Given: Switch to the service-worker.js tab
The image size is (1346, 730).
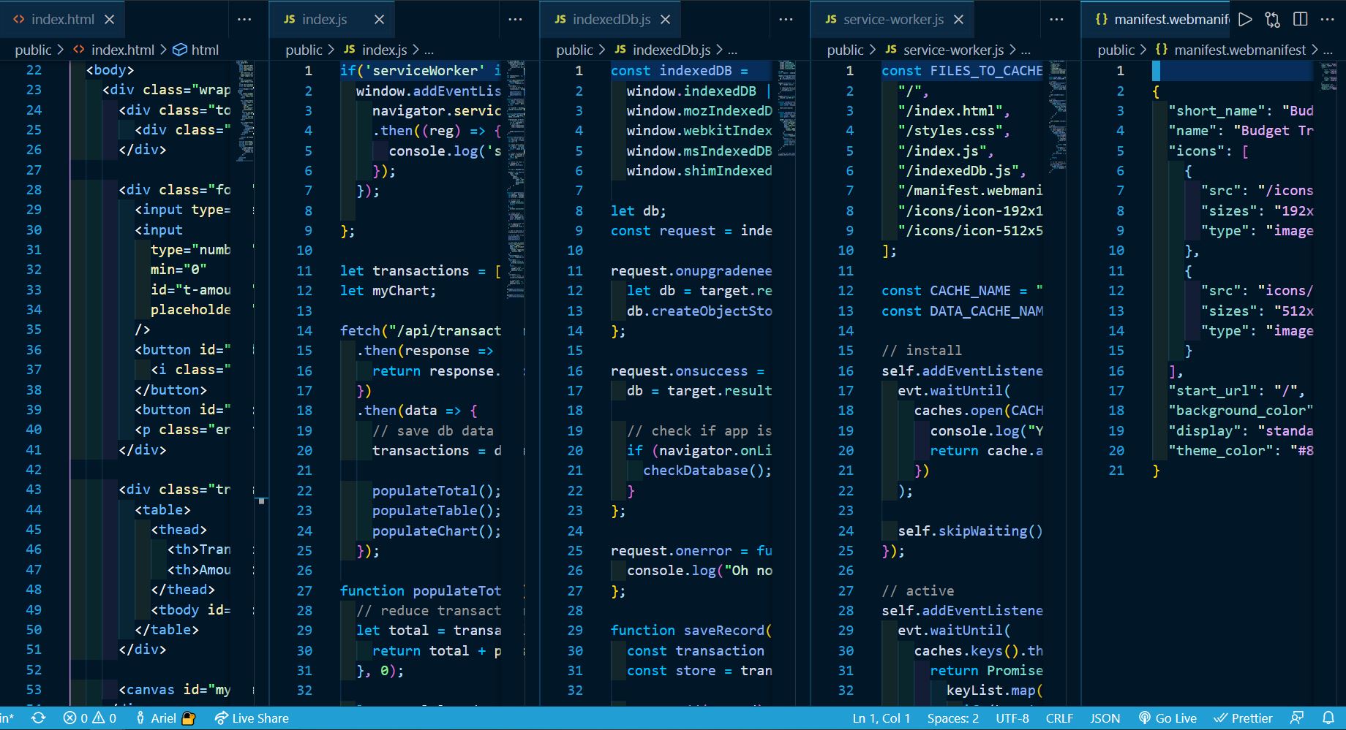Looking at the screenshot, I should [x=891, y=20].
